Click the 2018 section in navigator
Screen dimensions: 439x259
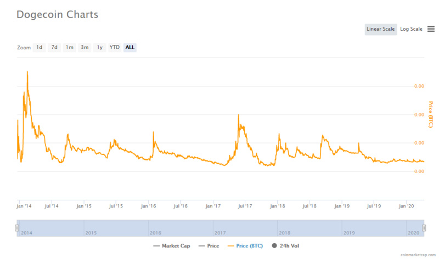(x=309, y=228)
